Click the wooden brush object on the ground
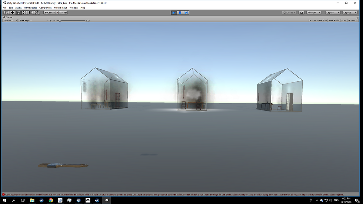Screen dimensions: 363x204 coord(63,165)
